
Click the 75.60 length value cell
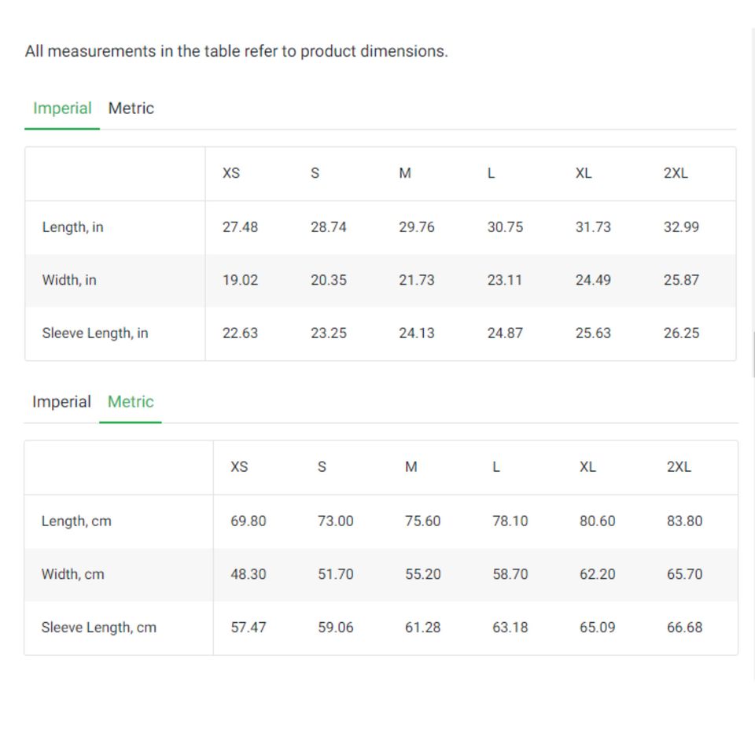(422, 521)
